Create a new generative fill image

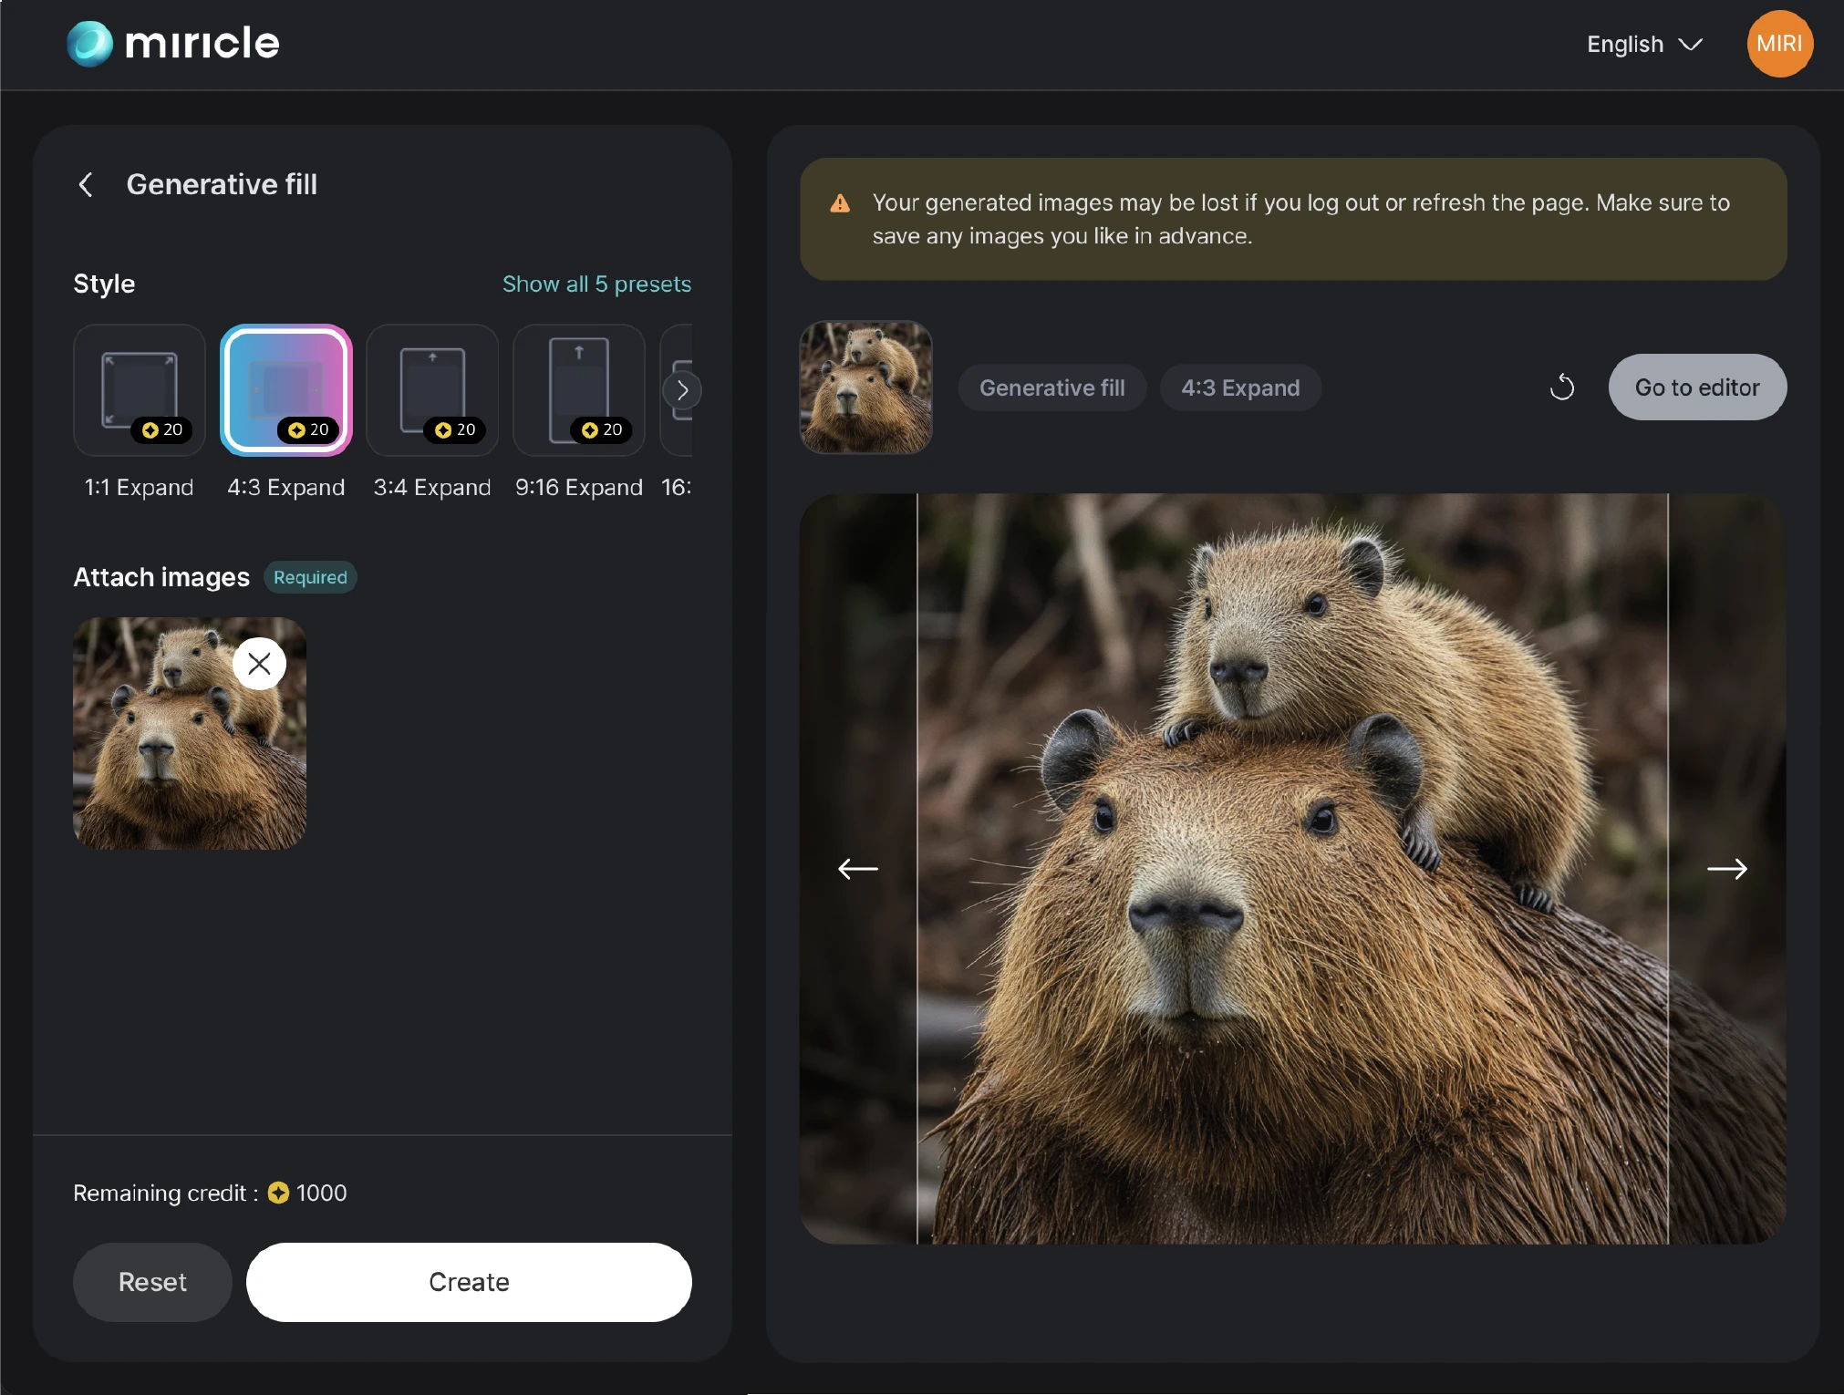pyautogui.click(x=468, y=1282)
